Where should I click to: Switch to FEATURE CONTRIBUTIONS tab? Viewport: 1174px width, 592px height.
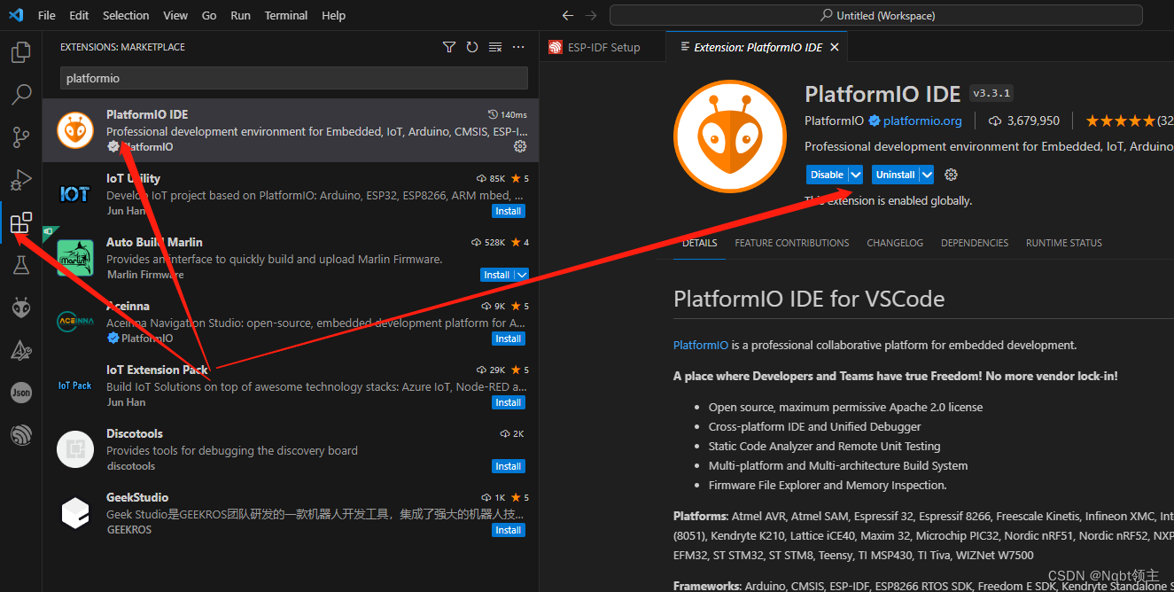(791, 243)
